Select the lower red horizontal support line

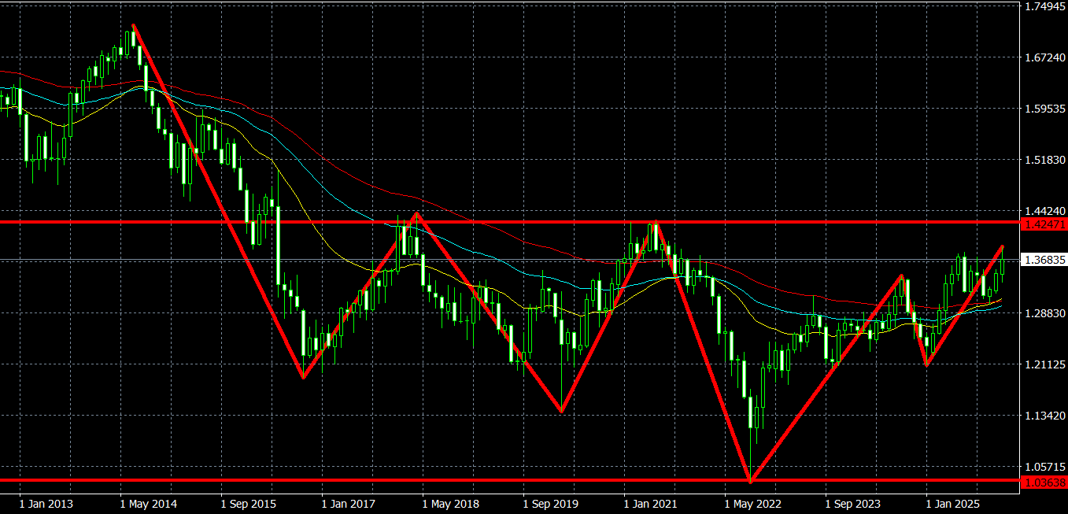394,479
